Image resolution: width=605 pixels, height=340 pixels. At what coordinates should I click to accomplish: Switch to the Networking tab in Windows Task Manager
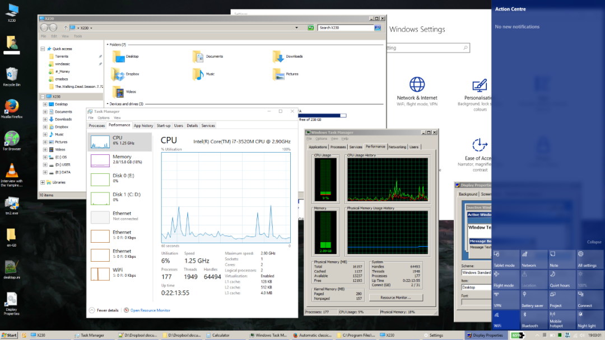pyautogui.click(x=398, y=147)
